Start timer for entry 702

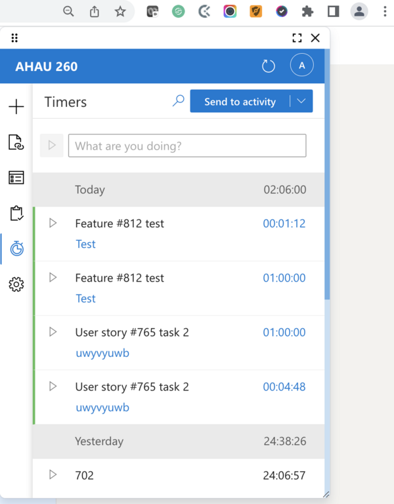(x=53, y=474)
